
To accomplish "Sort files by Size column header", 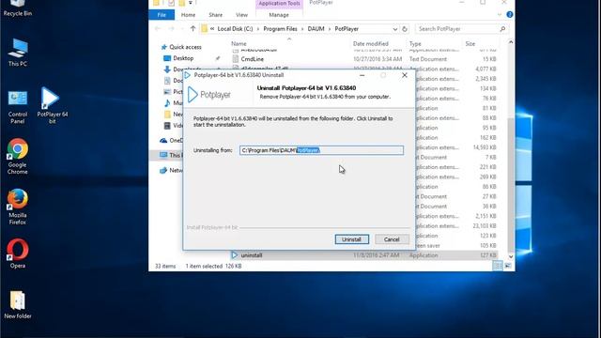I will coord(470,44).
